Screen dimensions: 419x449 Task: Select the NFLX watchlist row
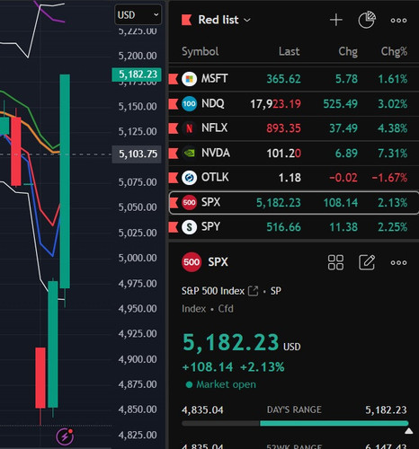[x=294, y=128]
